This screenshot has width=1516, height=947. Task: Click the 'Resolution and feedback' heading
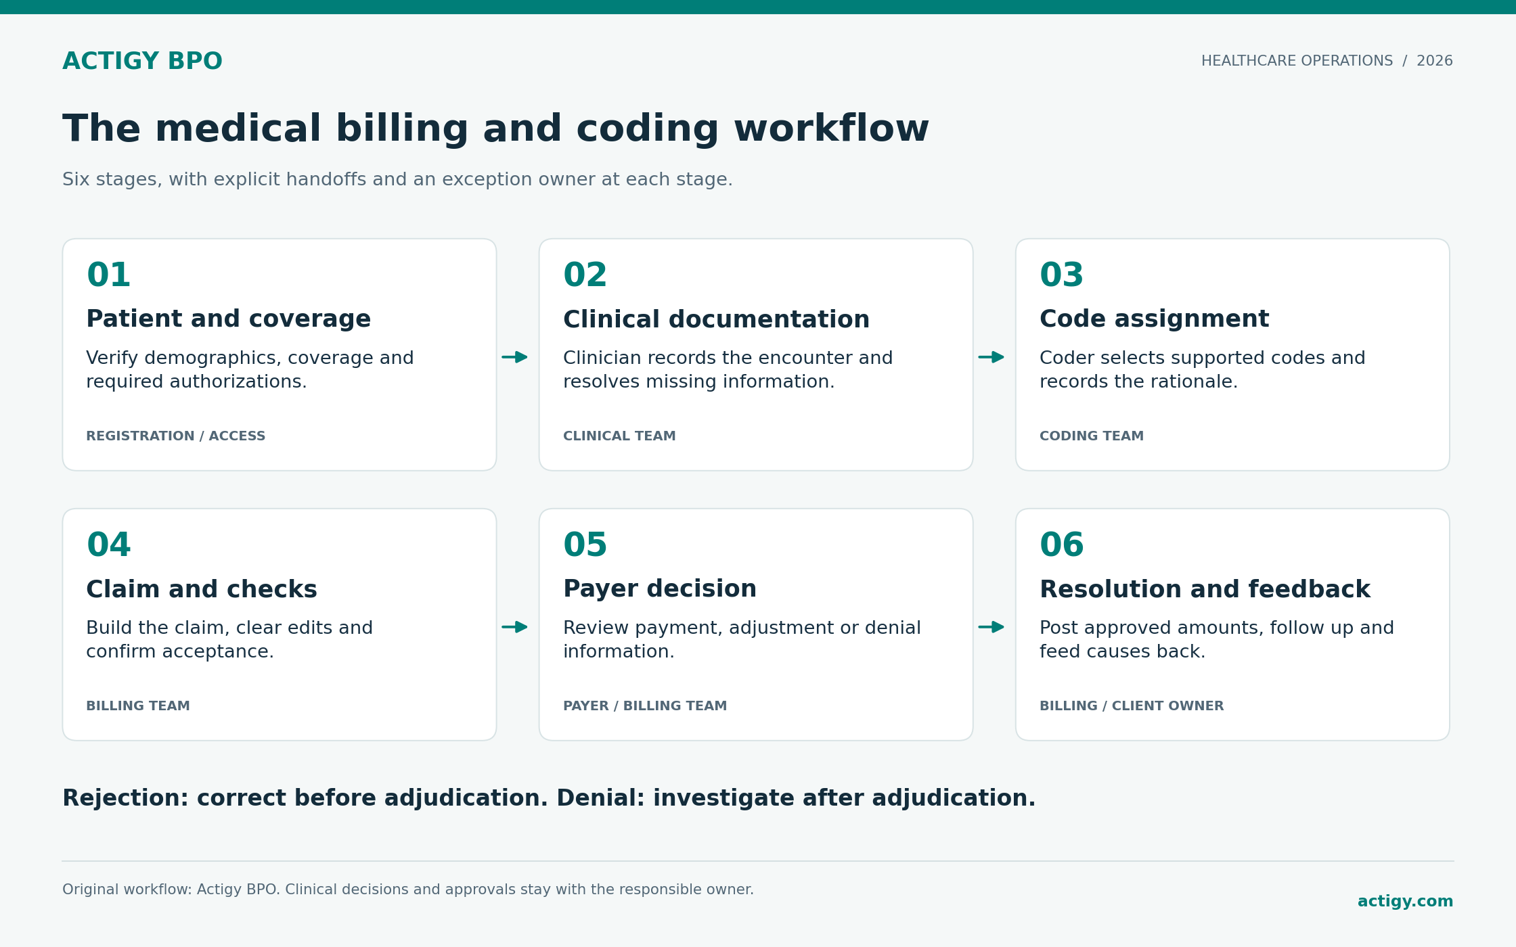click(1205, 589)
